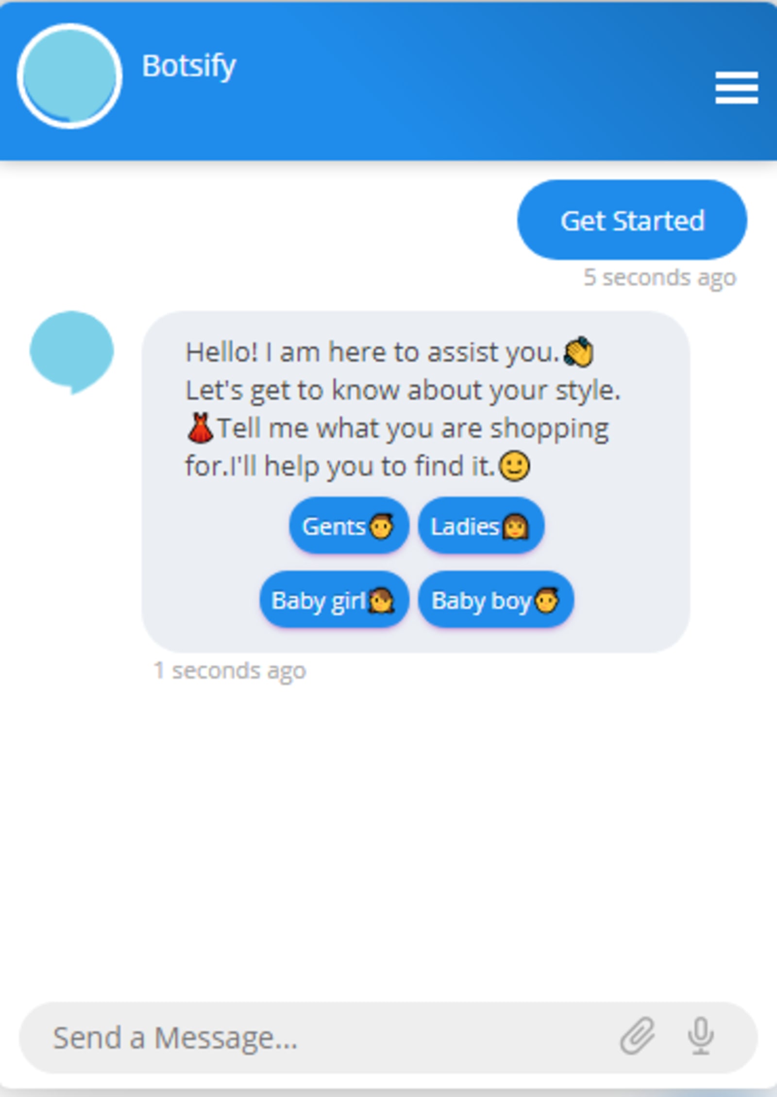Select the Baby girl option
777x1097 pixels.
pyautogui.click(x=334, y=600)
